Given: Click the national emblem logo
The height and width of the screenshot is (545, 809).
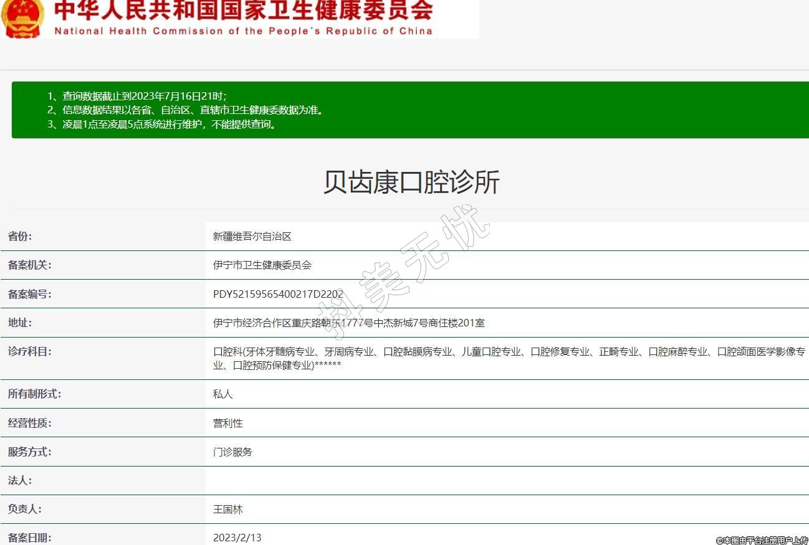Looking at the screenshot, I should (x=23, y=18).
